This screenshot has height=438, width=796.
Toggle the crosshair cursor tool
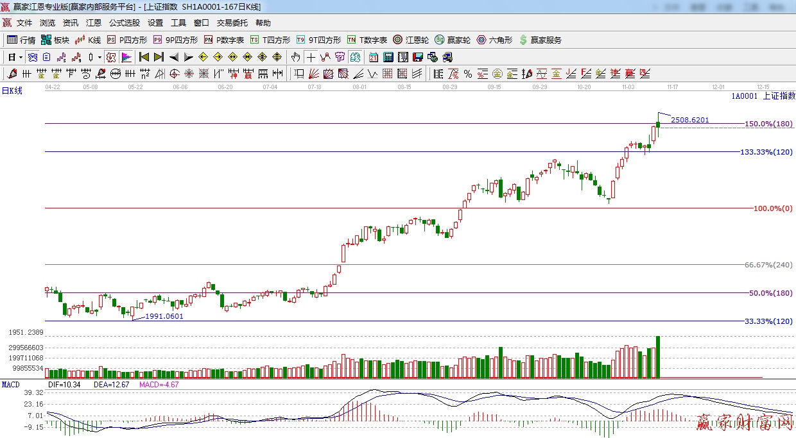pyautogui.click(x=311, y=57)
